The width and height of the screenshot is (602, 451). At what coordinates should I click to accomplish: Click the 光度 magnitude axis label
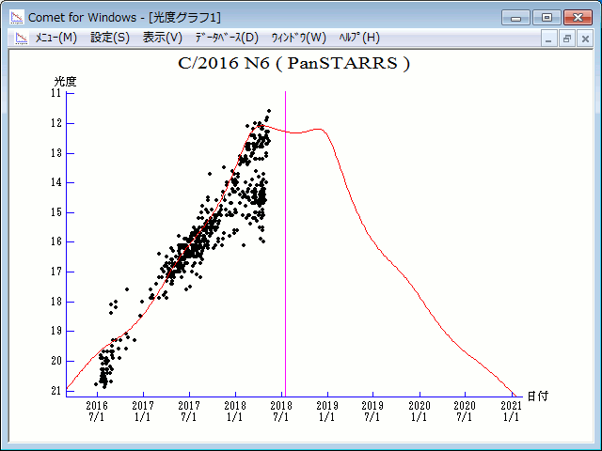65,82
